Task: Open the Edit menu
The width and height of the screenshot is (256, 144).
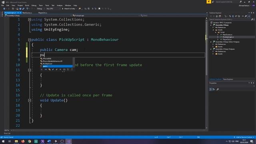Action: pyautogui.click(x=8, y=5)
